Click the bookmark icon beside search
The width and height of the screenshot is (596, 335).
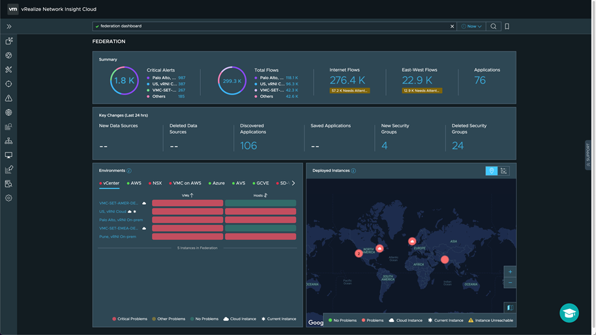(x=507, y=27)
